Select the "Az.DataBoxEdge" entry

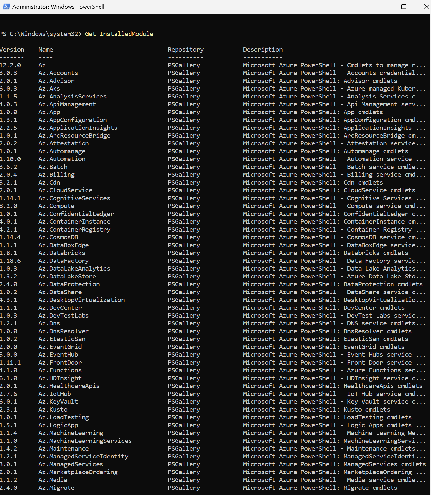click(x=64, y=245)
